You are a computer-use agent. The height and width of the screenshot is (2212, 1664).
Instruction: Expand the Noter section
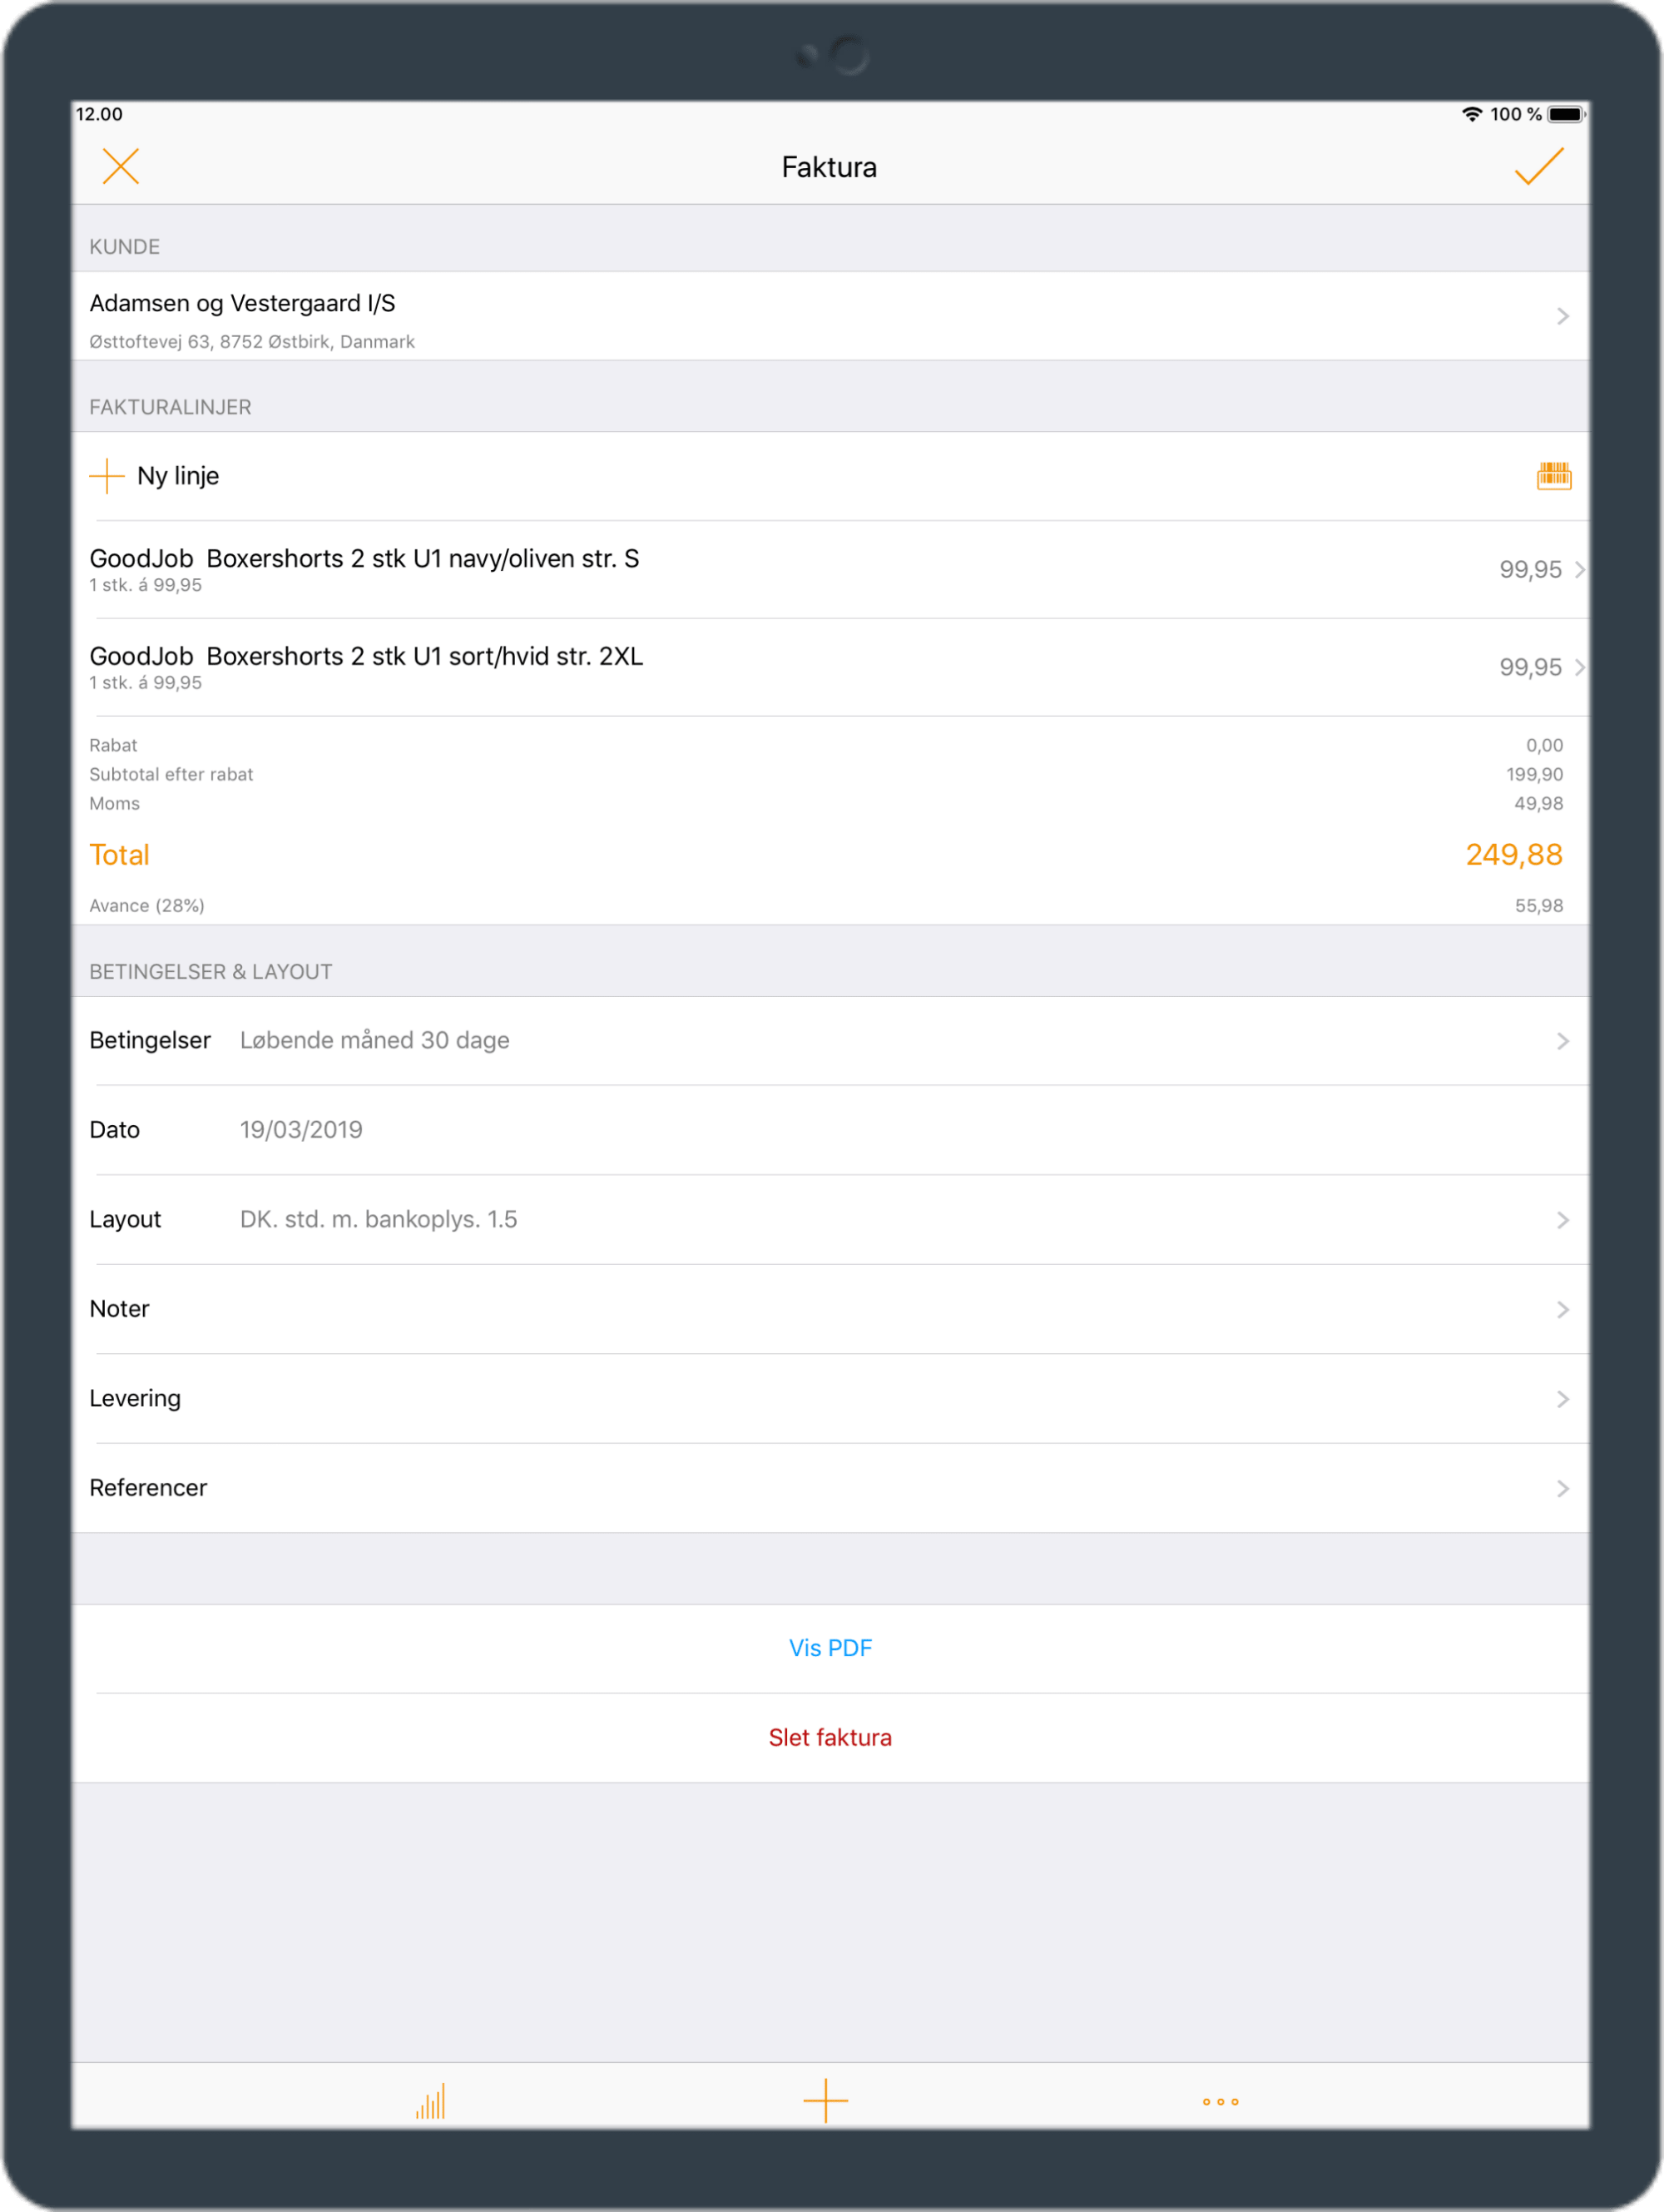click(x=832, y=1308)
